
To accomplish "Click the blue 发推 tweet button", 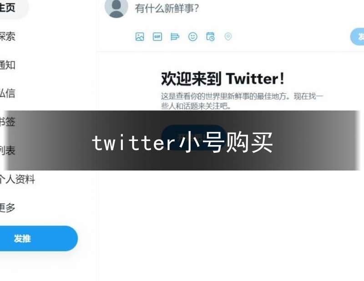I will click(x=38, y=238).
